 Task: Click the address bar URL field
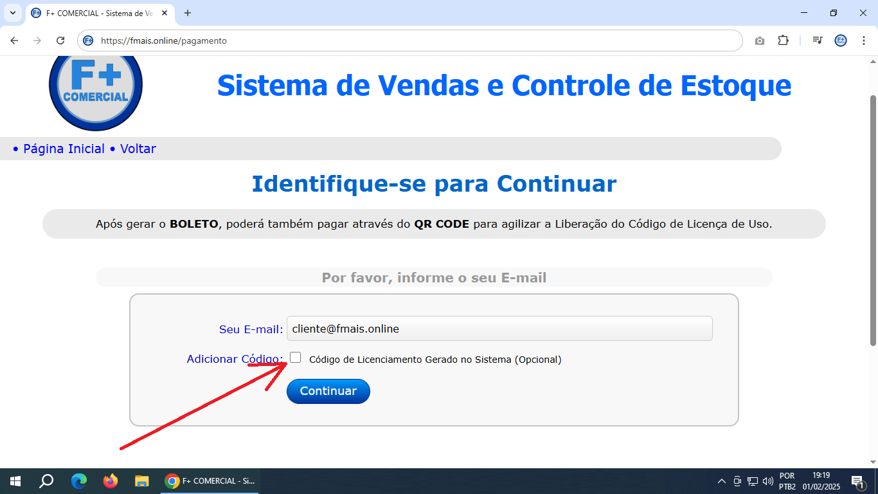410,41
